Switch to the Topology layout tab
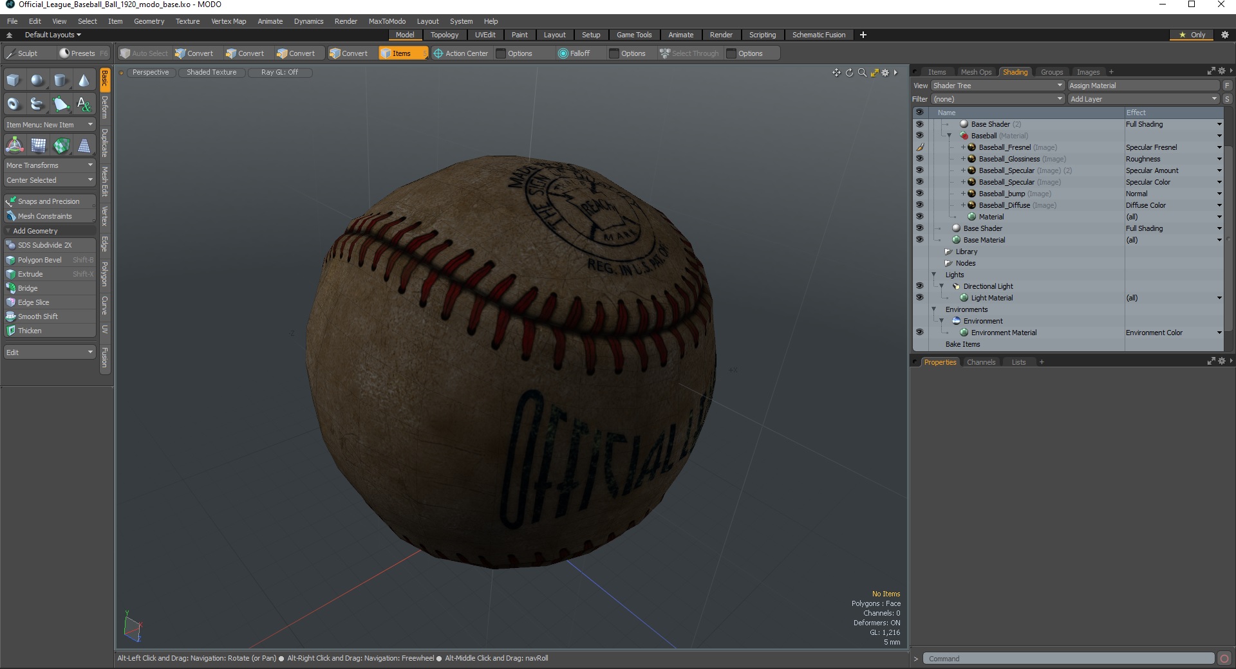 click(444, 35)
